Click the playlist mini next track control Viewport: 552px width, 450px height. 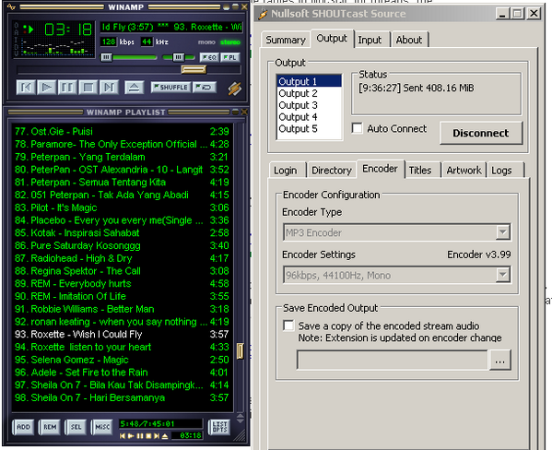(x=157, y=436)
